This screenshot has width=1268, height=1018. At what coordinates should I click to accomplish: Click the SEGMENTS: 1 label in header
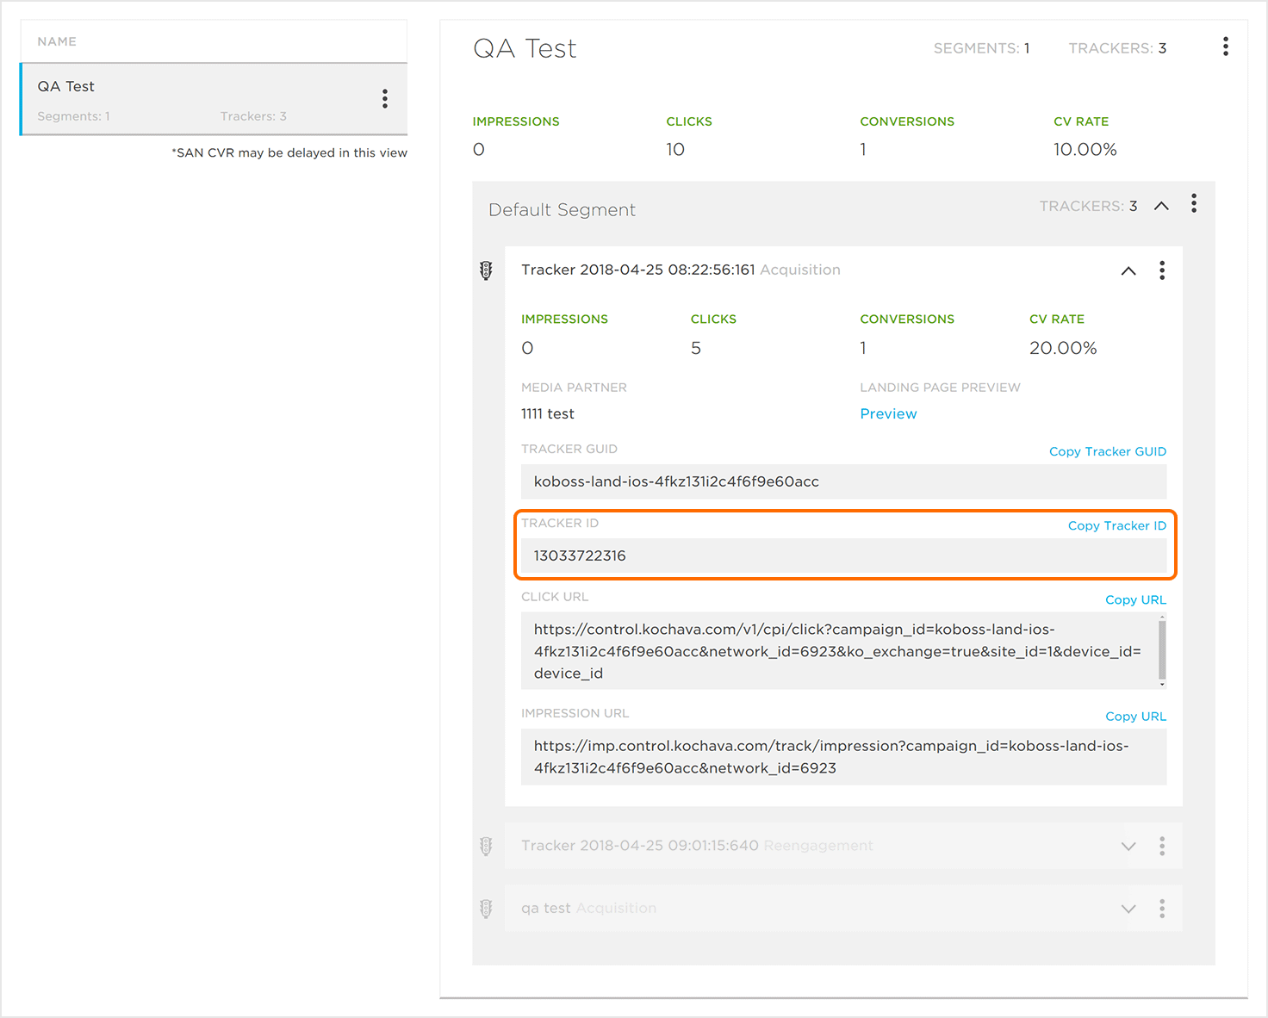point(981,48)
